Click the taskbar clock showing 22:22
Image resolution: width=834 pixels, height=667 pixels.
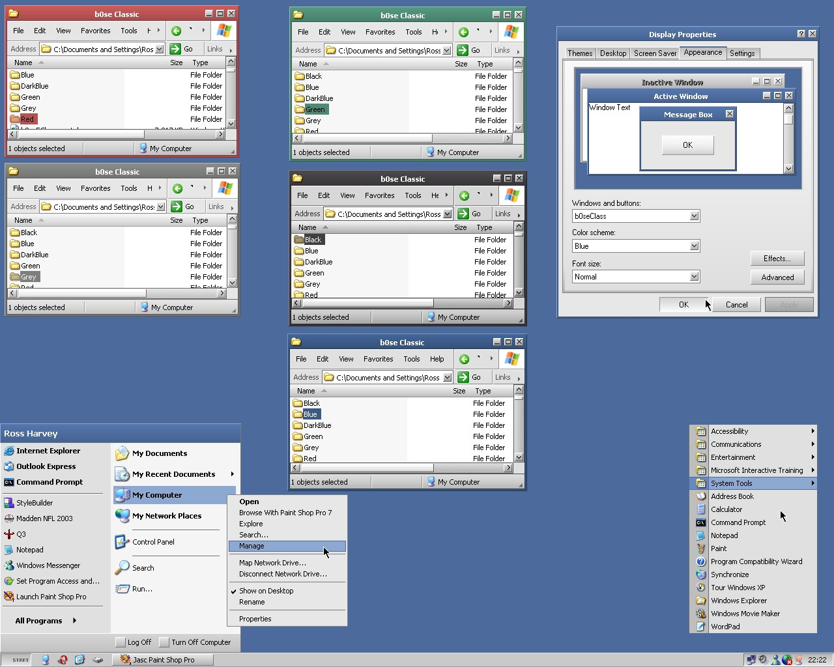(x=817, y=660)
